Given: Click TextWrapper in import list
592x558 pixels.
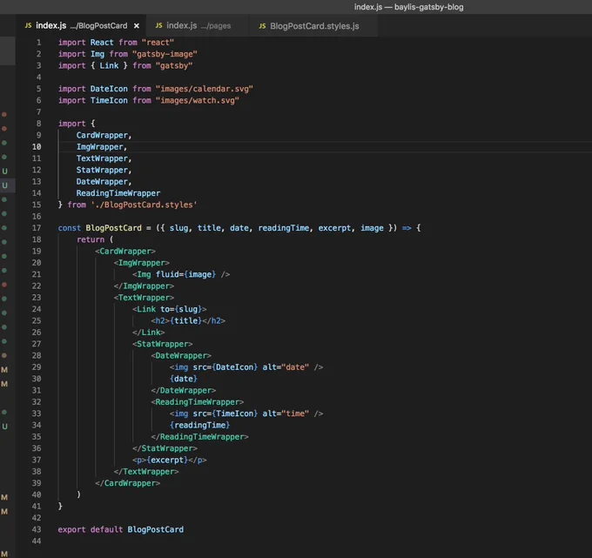Looking at the screenshot, I should 102,158.
